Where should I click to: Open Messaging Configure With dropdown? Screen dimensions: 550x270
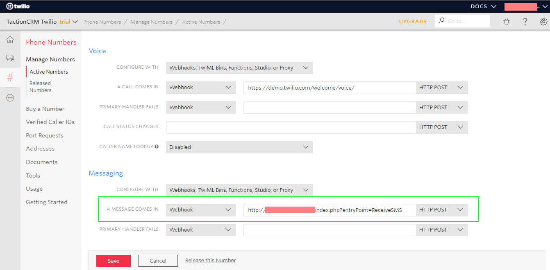[x=239, y=190]
